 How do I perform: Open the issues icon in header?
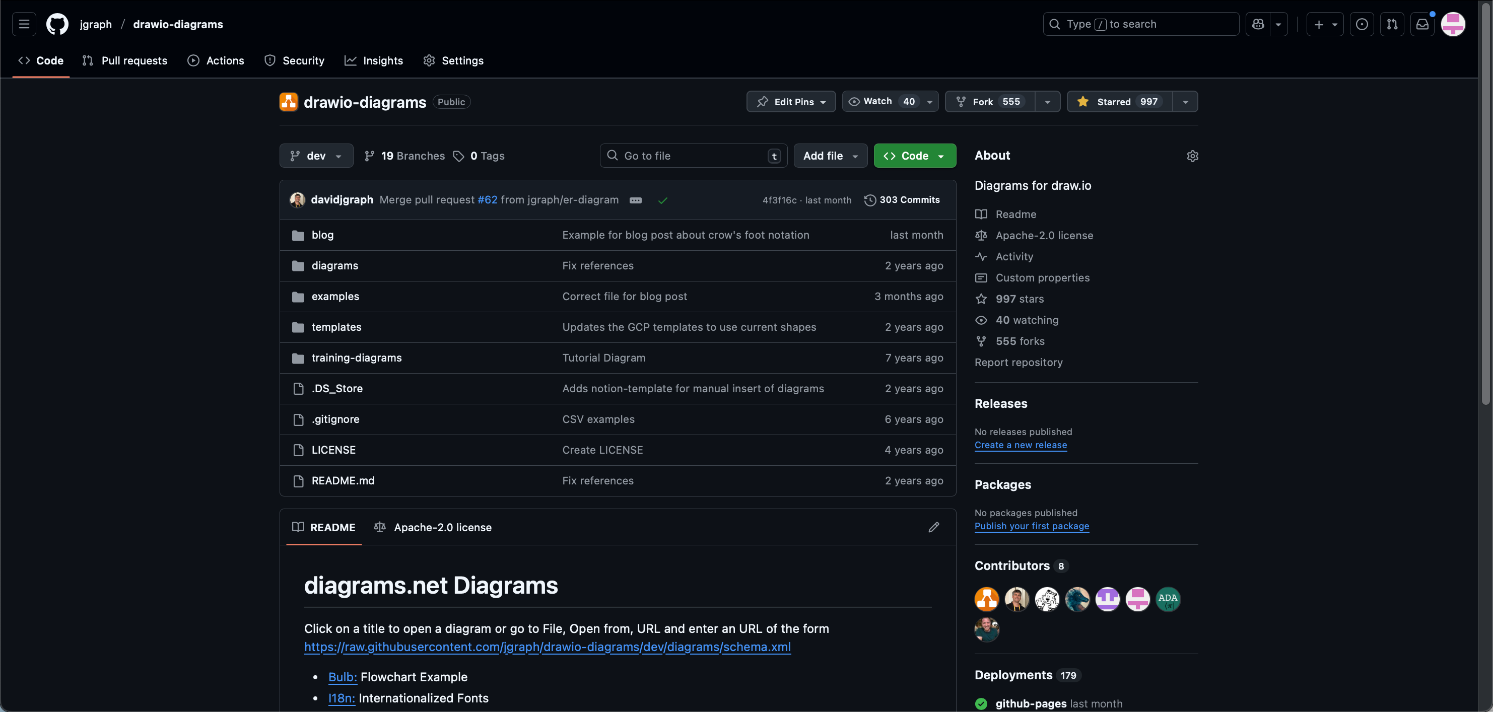coord(1362,24)
